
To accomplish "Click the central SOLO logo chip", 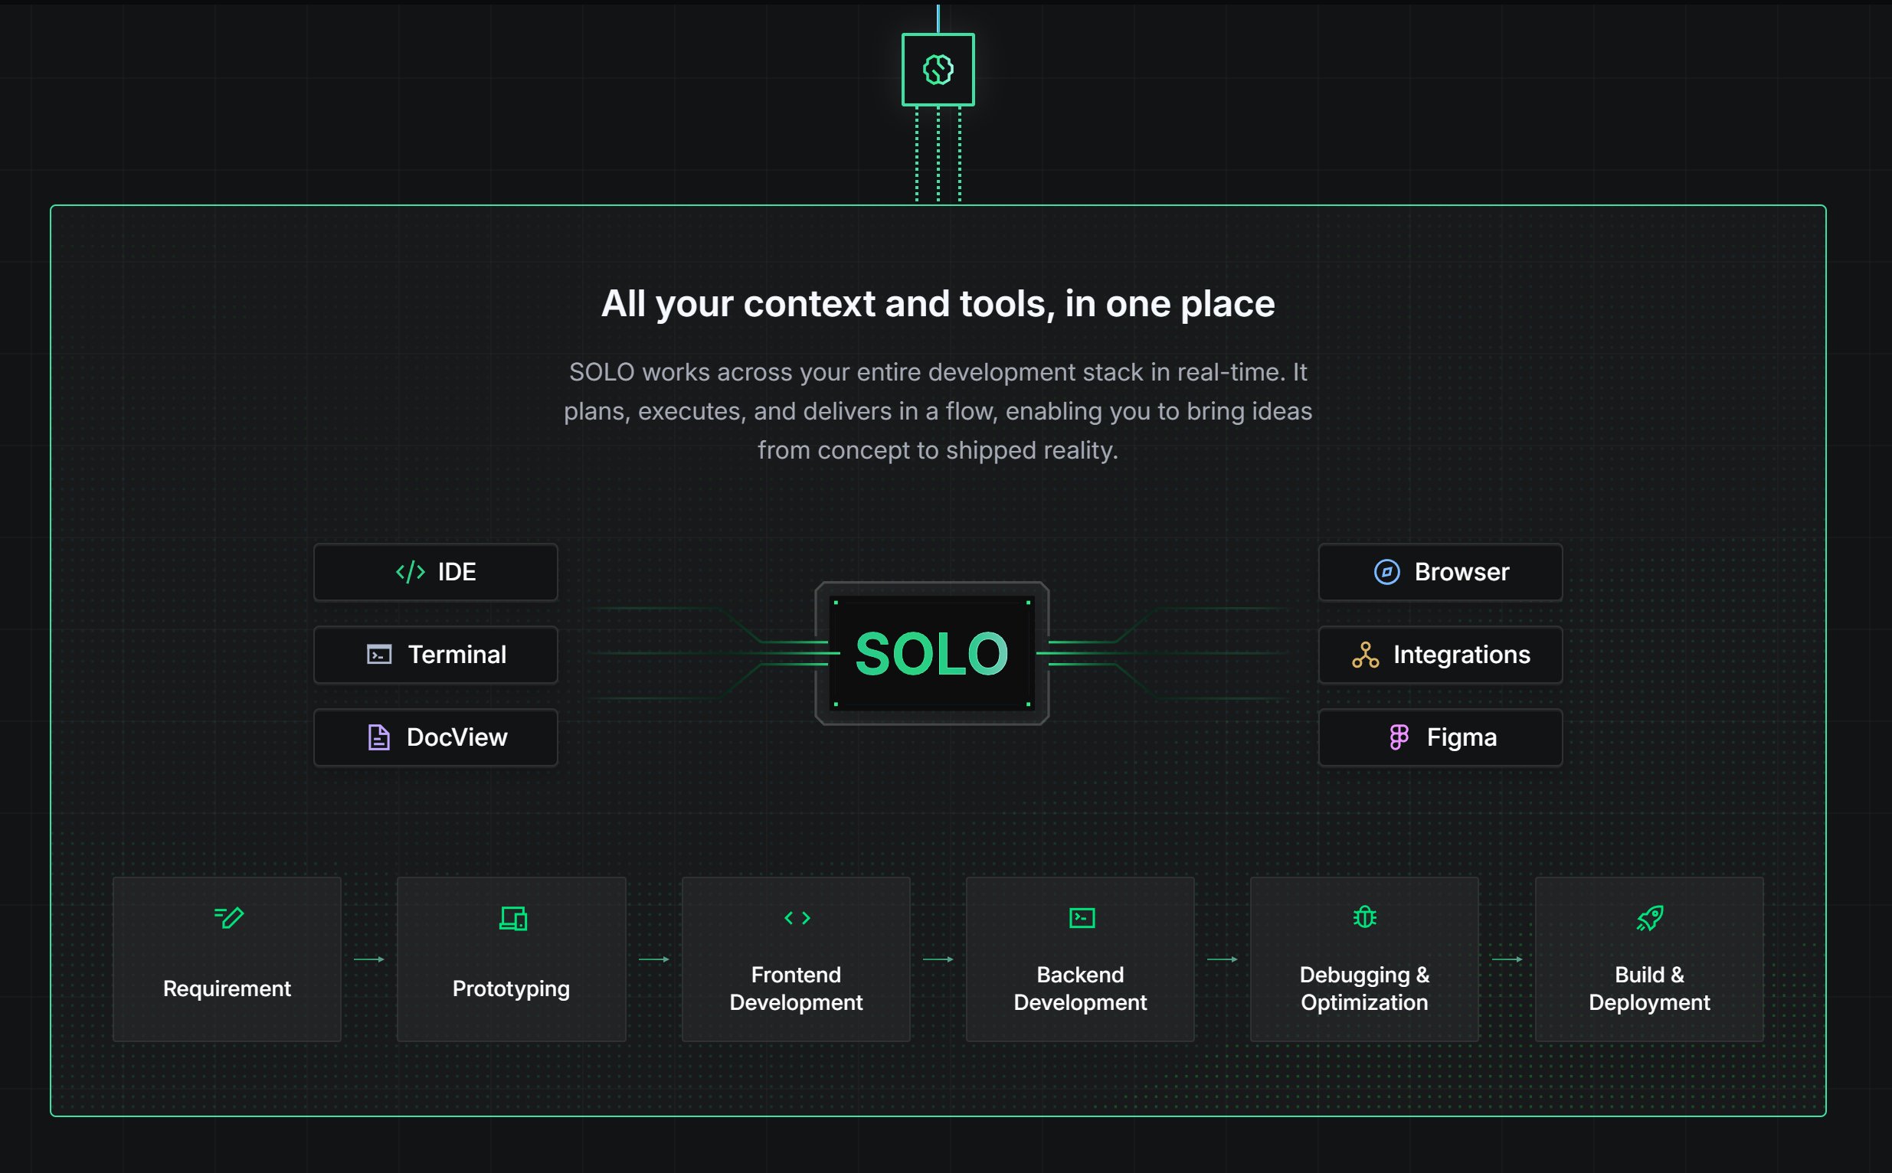I will coord(931,653).
